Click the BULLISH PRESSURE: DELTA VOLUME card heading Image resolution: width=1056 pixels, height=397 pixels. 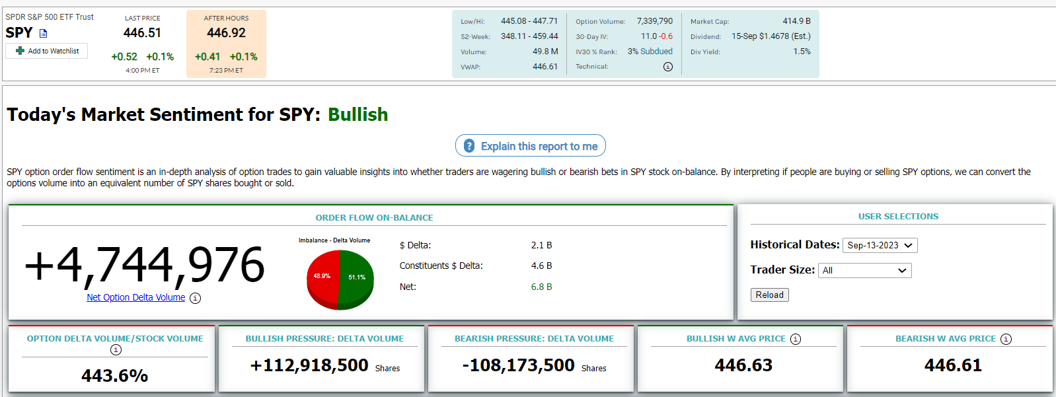coord(324,339)
